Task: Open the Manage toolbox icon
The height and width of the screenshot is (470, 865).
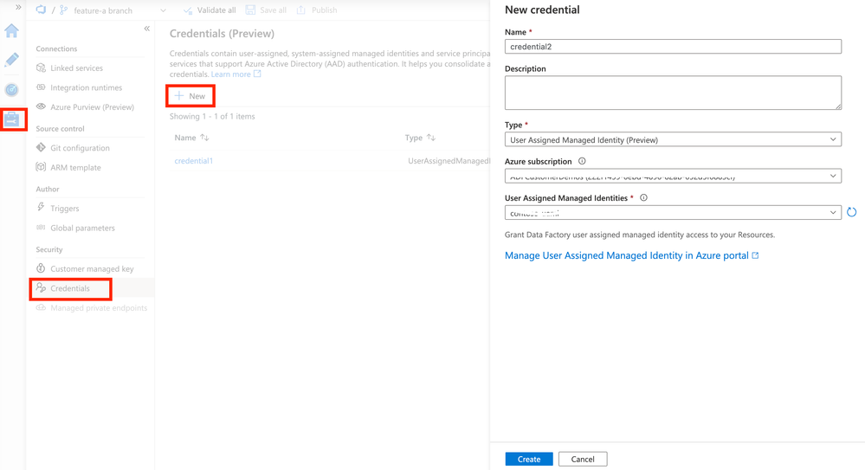Action: coord(11,119)
